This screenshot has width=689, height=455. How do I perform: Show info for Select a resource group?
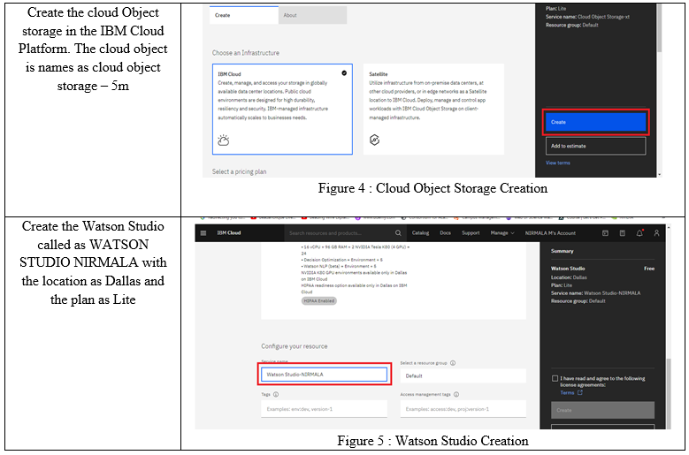(x=453, y=363)
